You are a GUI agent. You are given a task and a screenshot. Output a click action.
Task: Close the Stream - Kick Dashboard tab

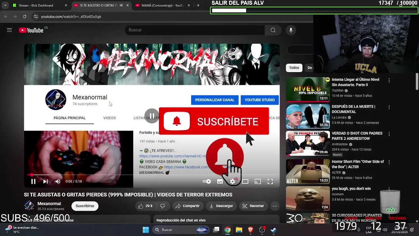pos(66,6)
